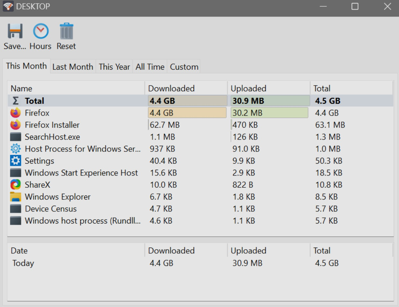The width and height of the screenshot is (399, 307).
Task: Click the Host Process gear icon
Action: click(16, 149)
